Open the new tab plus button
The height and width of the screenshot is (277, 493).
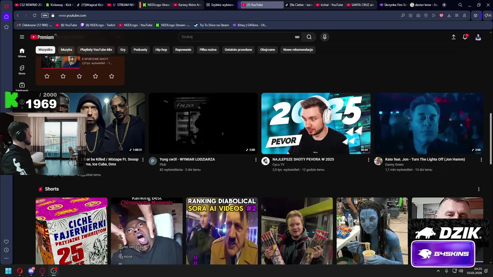click(x=444, y=5)
